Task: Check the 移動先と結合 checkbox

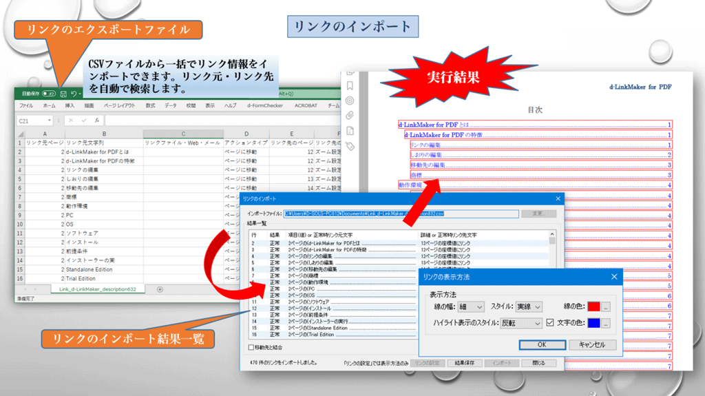Action: (251, 348)
